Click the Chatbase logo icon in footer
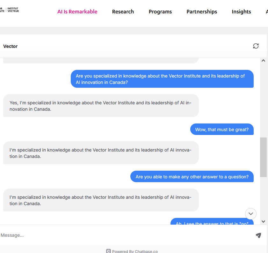Screen dimensions: 268x253 (108, 251)
